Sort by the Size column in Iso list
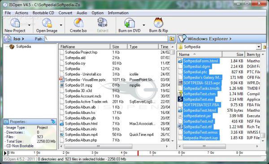The width and height of the screenshot is (269, 164). (x=119, y=46)
